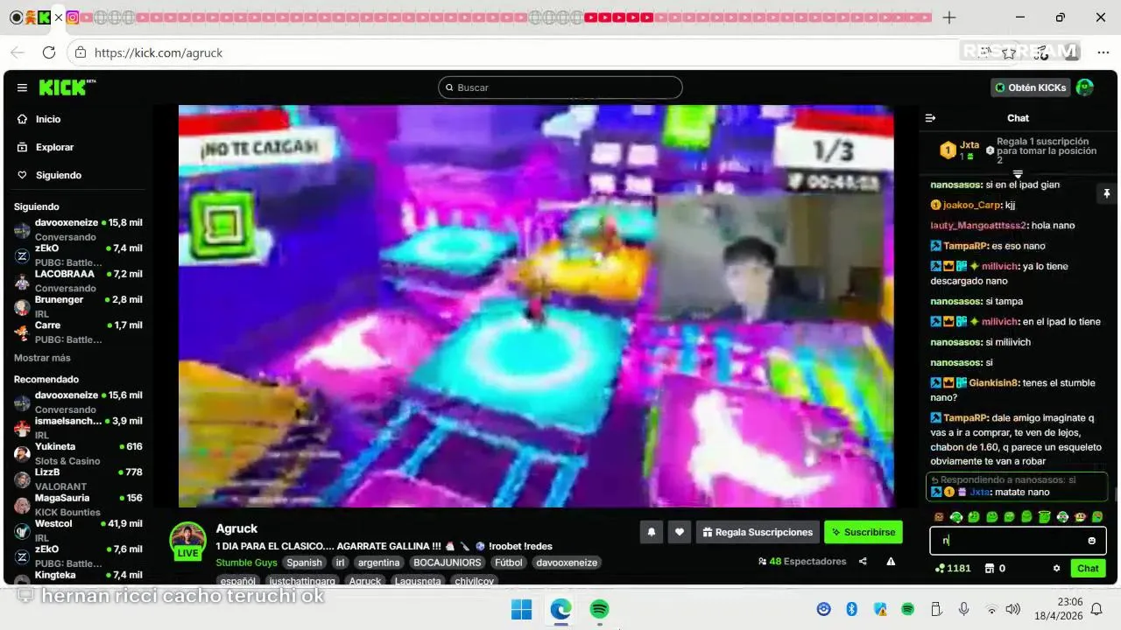Click the green Suscribirse button
Image resolution: width=1121 pixels, height=630 pixels.
[x=863, y=531]
